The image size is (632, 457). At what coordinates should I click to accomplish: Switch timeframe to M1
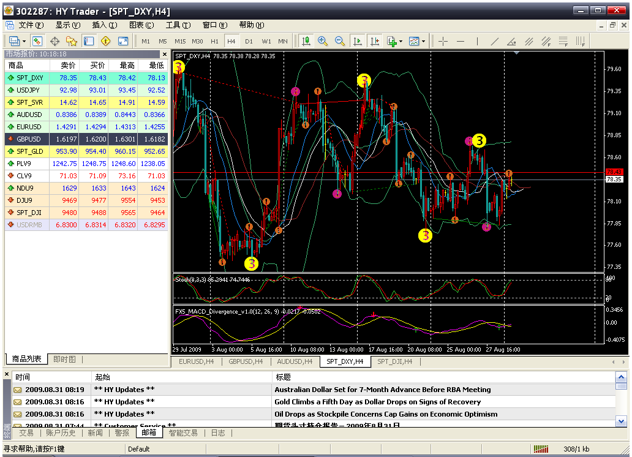click(x=146, y=41)
